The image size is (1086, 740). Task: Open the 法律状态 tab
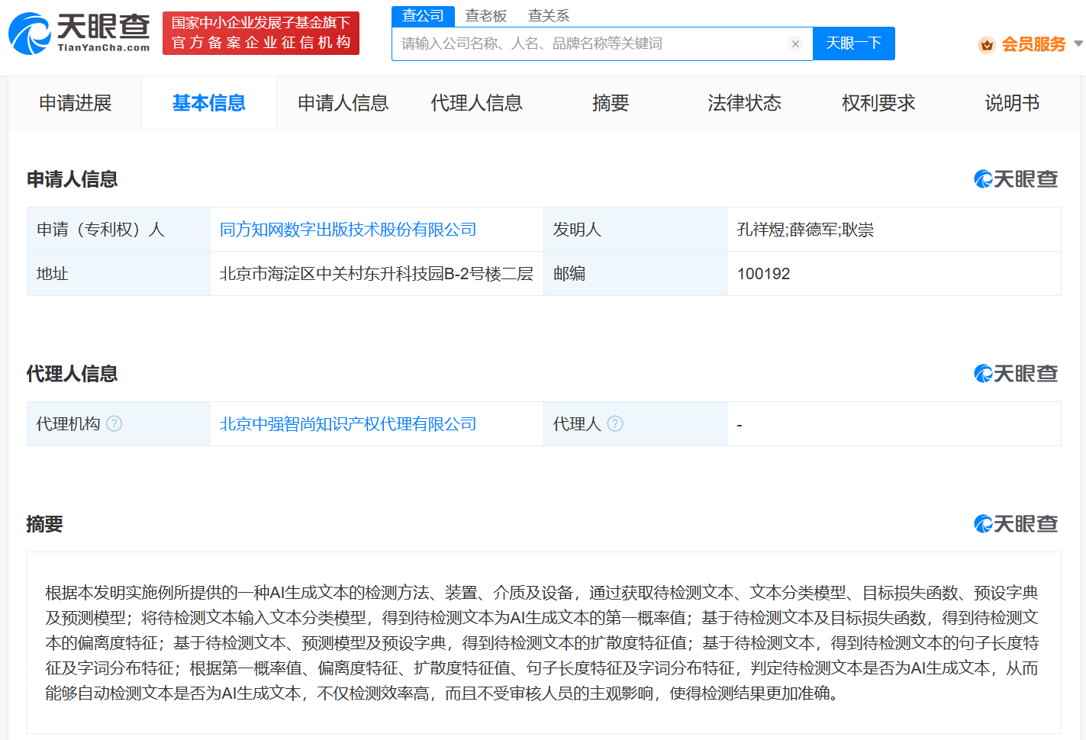pyautogui.click(x=744, y=103)
